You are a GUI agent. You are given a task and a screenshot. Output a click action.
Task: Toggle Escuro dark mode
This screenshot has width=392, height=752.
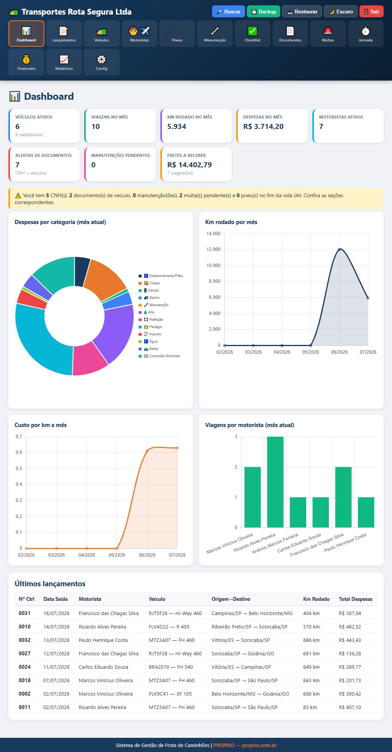pos(341,12)
